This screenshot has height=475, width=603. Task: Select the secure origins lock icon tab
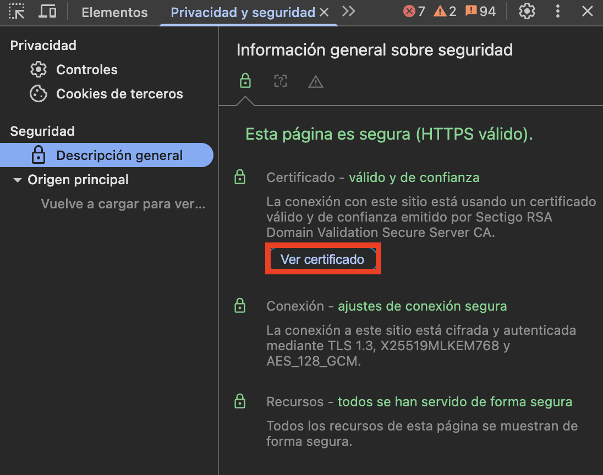245,81
